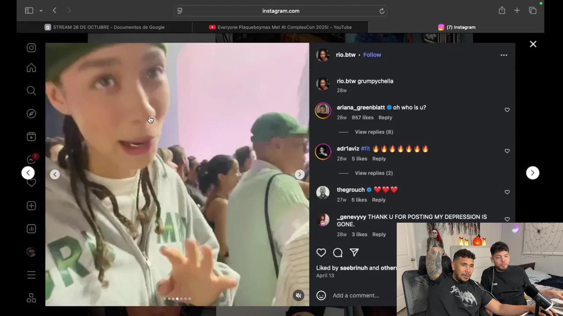This screenshot has height=316, width=563.
Task: Reply to thegrouch's comment
Action: point(379,200)
